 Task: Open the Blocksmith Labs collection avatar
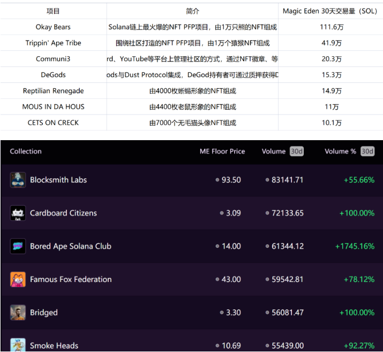click(x=18, y=180)
